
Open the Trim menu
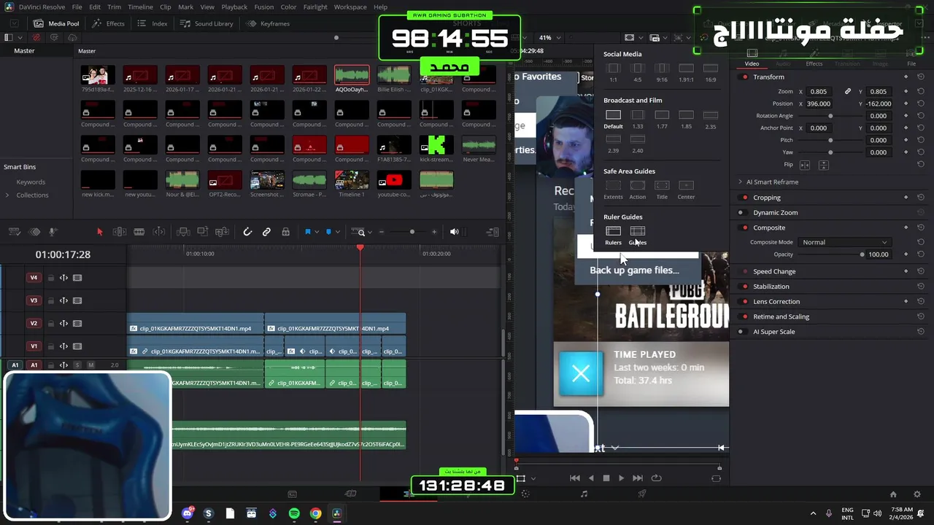(114, 7)
